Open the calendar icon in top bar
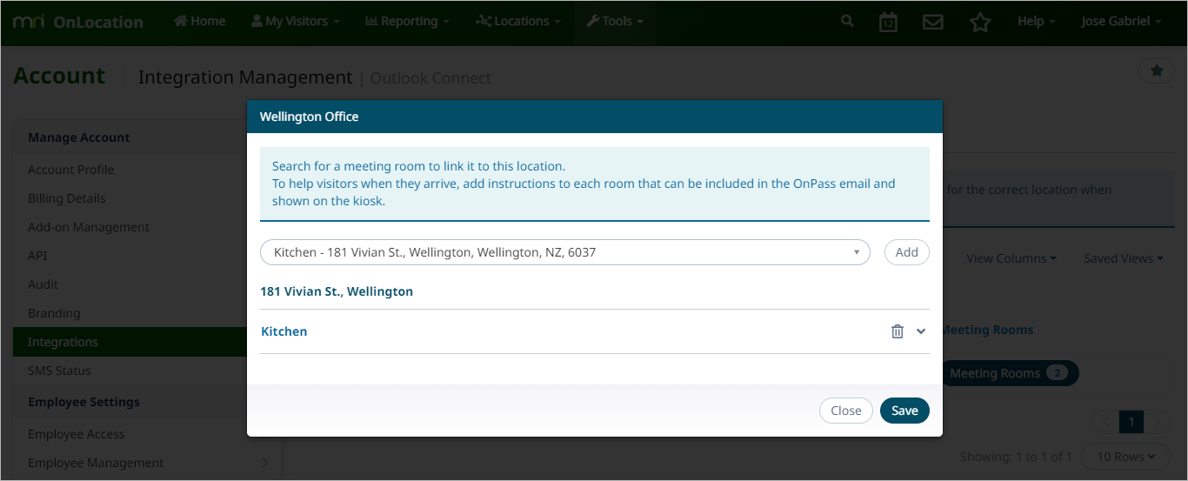Viewport: 1188px width, 481px height. (x=888, y=23)
